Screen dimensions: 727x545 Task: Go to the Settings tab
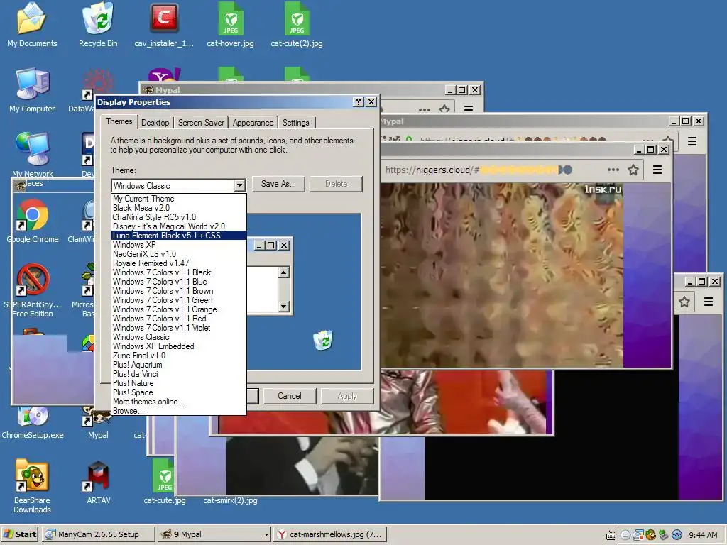point(295,123)
